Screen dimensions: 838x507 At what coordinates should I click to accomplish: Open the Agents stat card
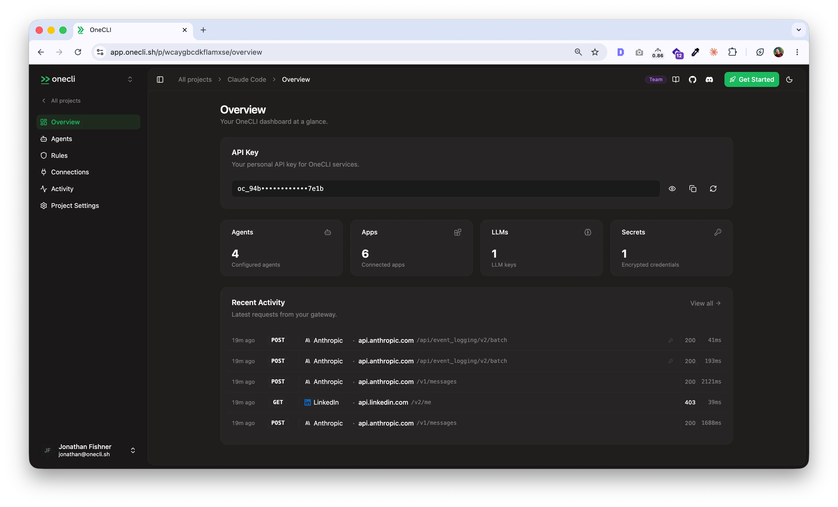pyautogui.click(x=281, y=248)
